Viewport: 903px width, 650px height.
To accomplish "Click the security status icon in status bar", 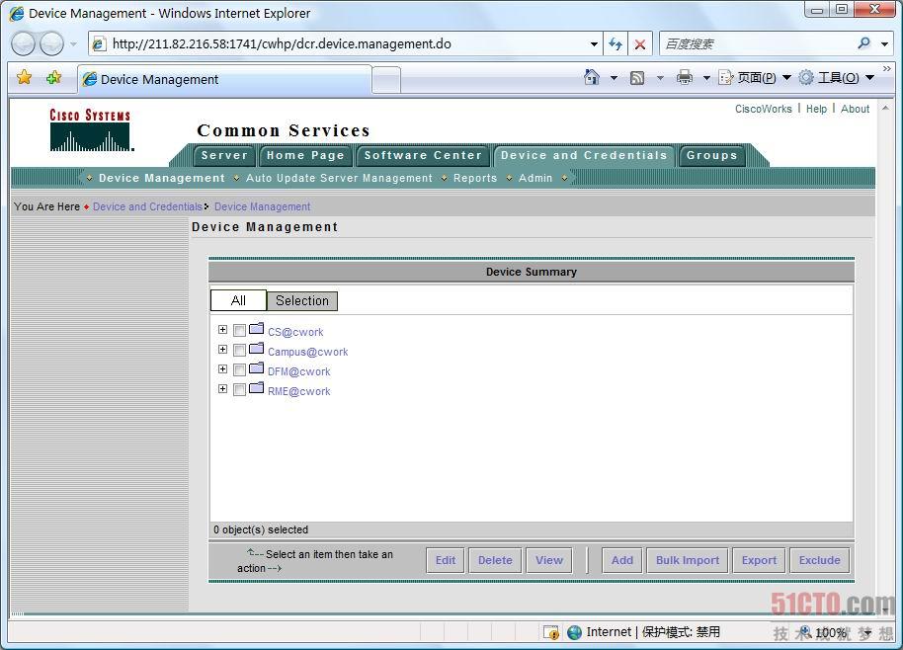I will tap(551, 632).
